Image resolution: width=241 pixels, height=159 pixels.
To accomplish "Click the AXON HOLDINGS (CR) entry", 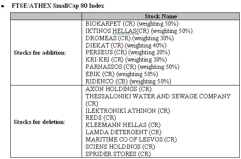I will pyautogui.click(x=118, y=89).
